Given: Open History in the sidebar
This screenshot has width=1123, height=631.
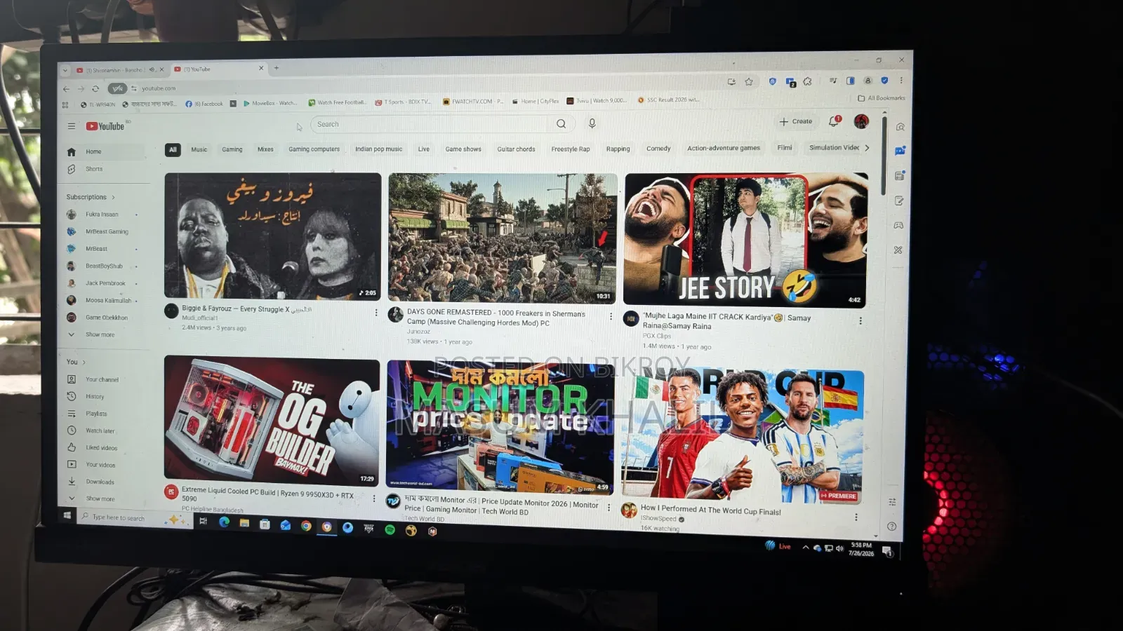Looking at the screenshot, I should (95, 397).
